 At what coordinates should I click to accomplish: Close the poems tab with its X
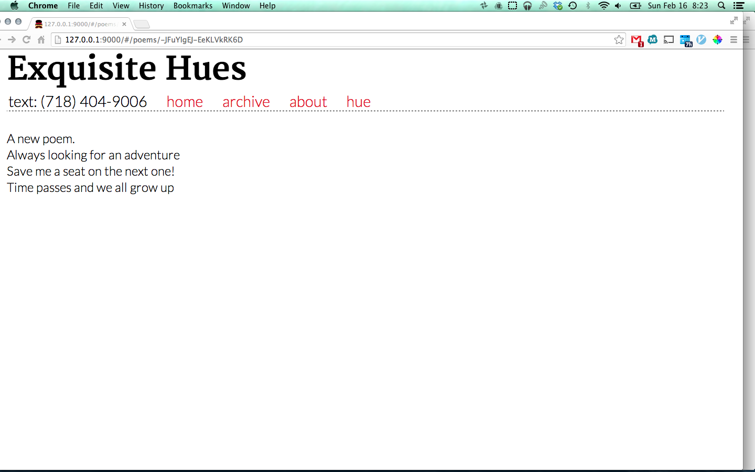tap(124, 24)
